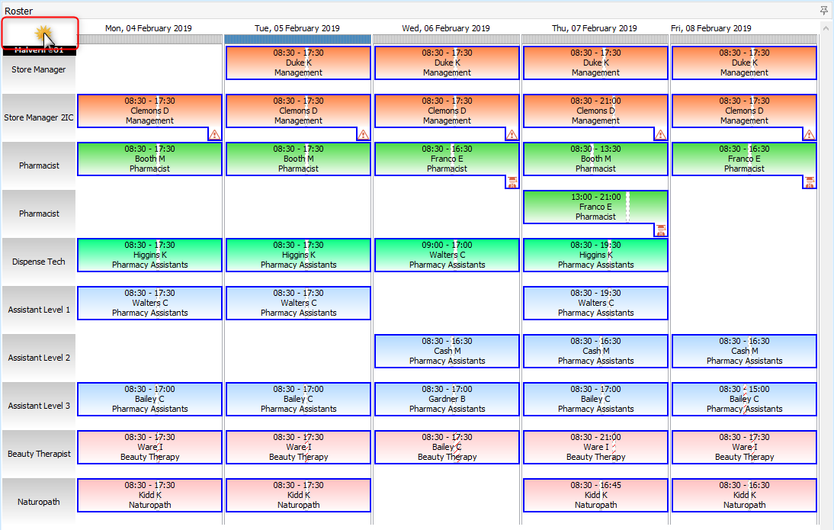
Task: Click the pharmacist icon on Friday's Franco E shift
Action: click(x=809, y=182)
